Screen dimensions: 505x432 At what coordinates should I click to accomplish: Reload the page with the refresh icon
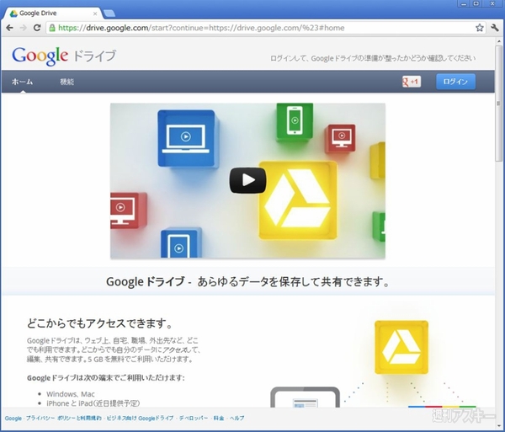(37, 28)
